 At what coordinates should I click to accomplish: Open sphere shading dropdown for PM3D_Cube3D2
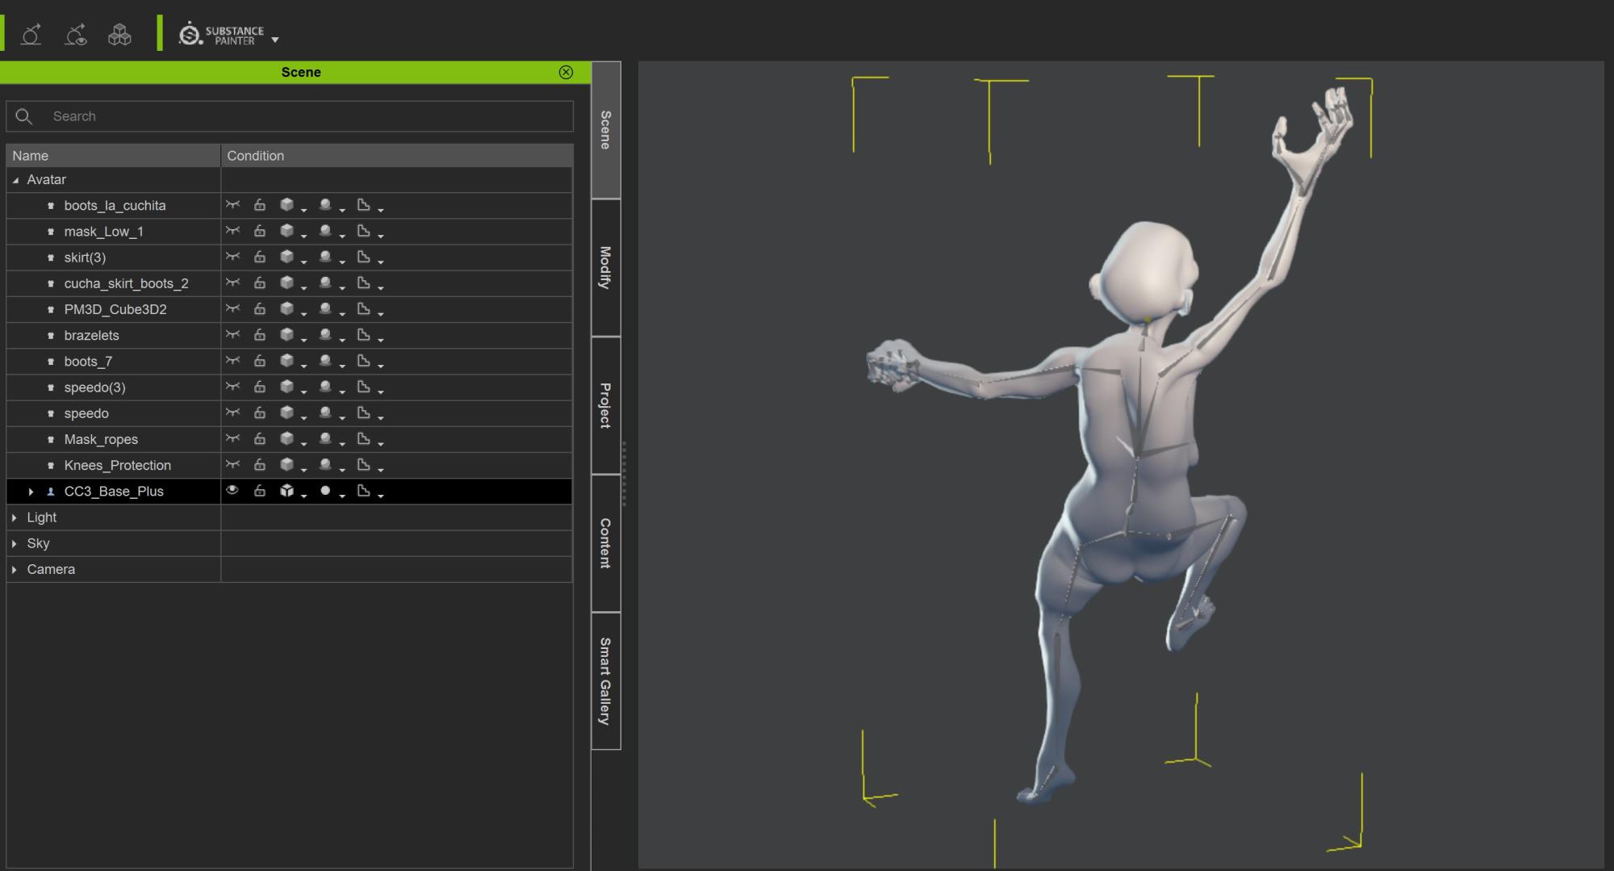(x=342, y=313)
